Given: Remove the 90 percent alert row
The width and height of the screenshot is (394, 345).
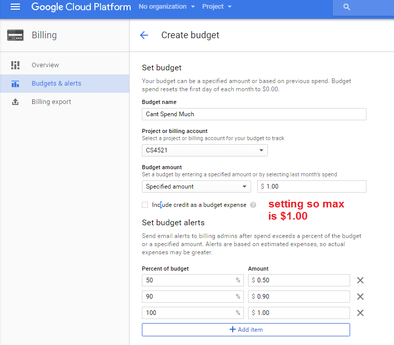Looking at the screenshot, I should tap(360, 297).
